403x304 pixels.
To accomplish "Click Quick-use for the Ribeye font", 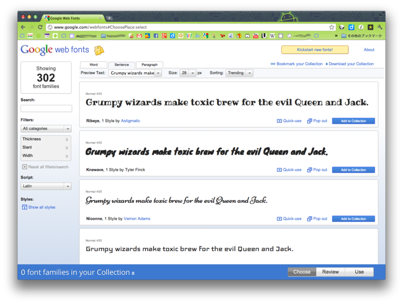I will tap(289, 121).
